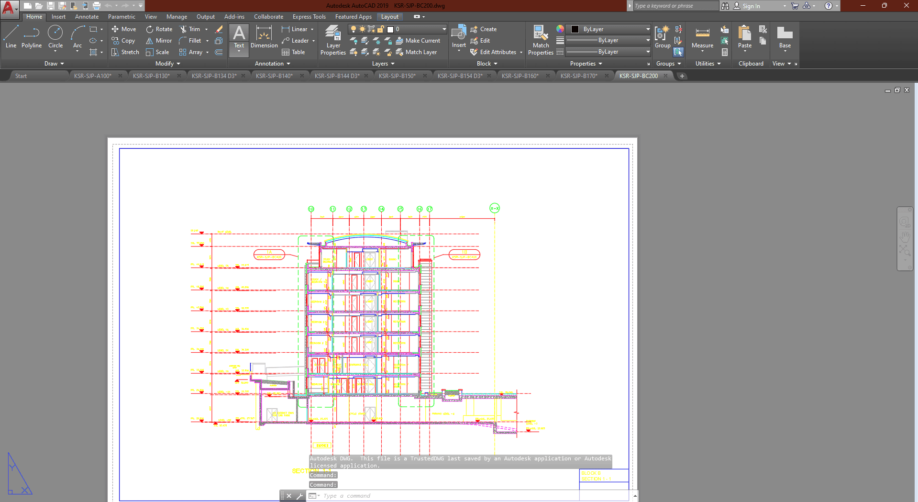Image resolution: width=918 pixels, height=502 pixels.
Task: Open Layer Properties manager
Action: coord(333,40)
